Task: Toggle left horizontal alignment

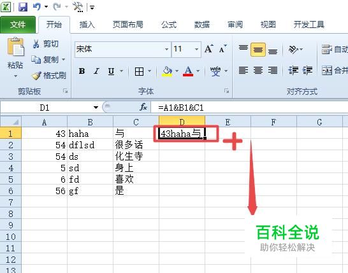Action: 243,71
